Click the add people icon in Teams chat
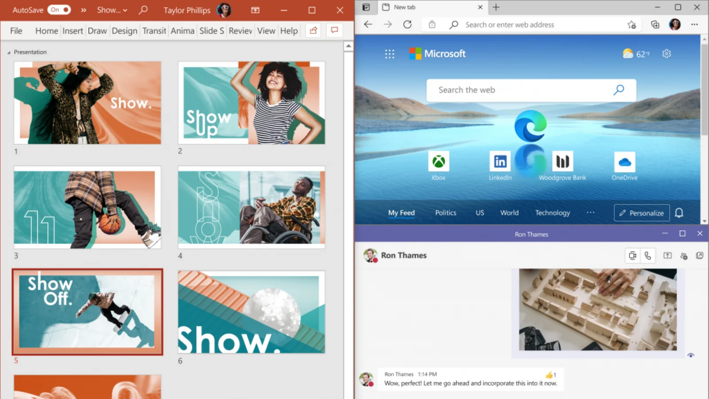Viewport: 709px width, 399px height. coord(683,255)
